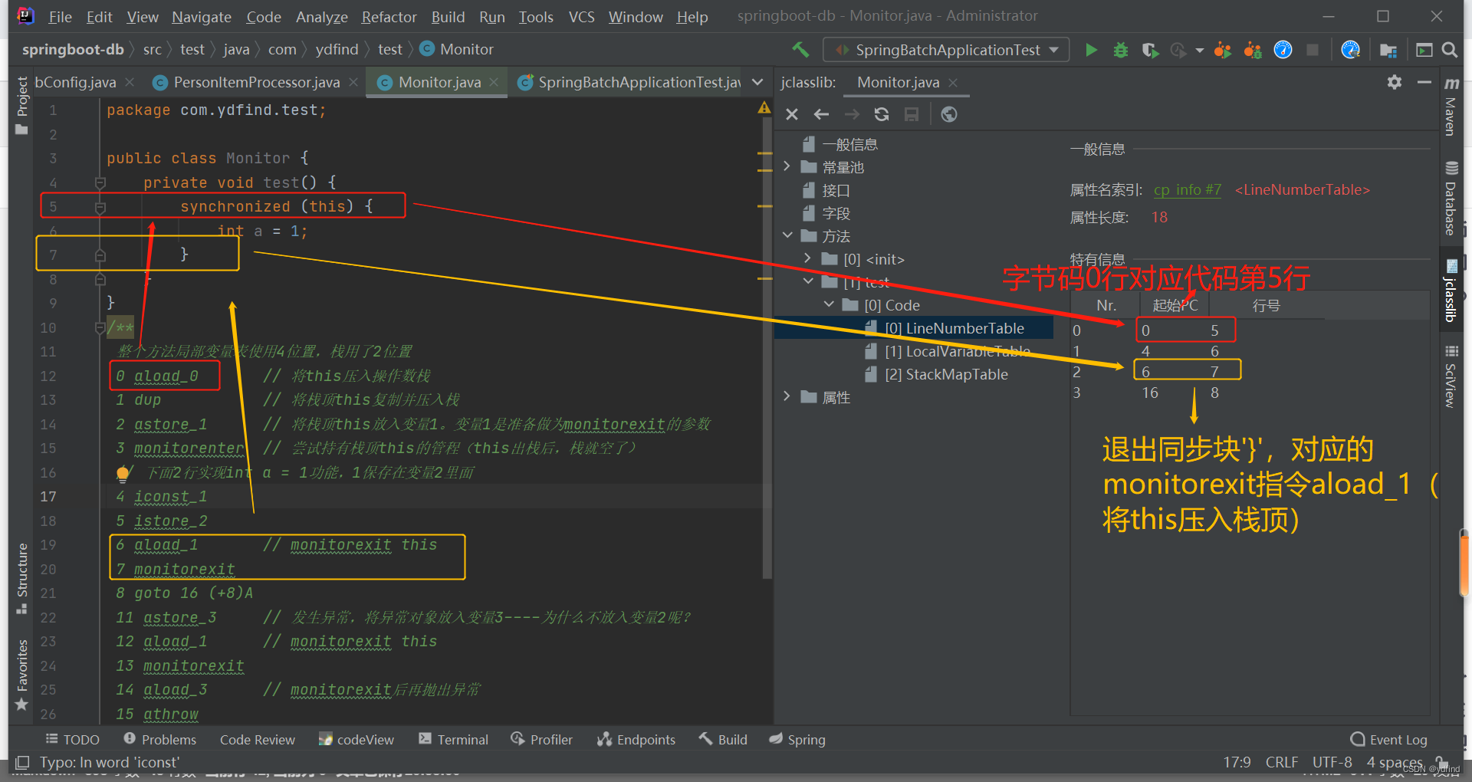Click ydfind in the breadcrumb path
1472x782 pixels.
pos(337,50)
